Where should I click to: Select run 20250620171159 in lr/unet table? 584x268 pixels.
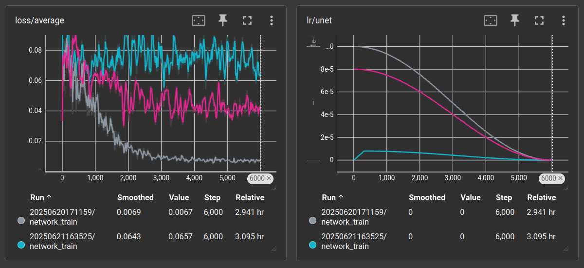[x=354, y=217]
